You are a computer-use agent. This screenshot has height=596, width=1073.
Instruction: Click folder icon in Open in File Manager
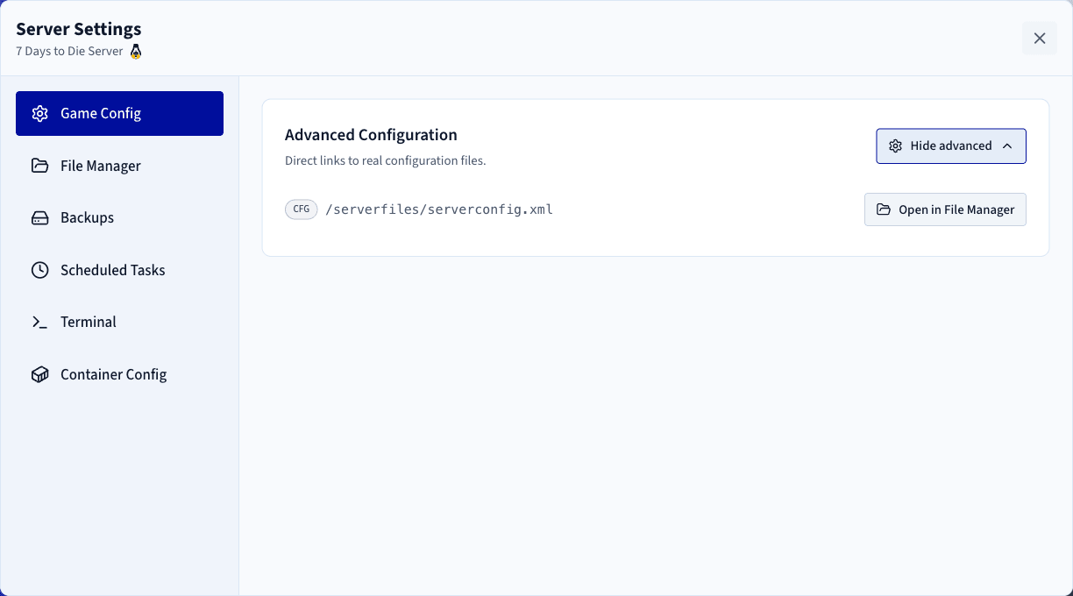tap(884, 209)
